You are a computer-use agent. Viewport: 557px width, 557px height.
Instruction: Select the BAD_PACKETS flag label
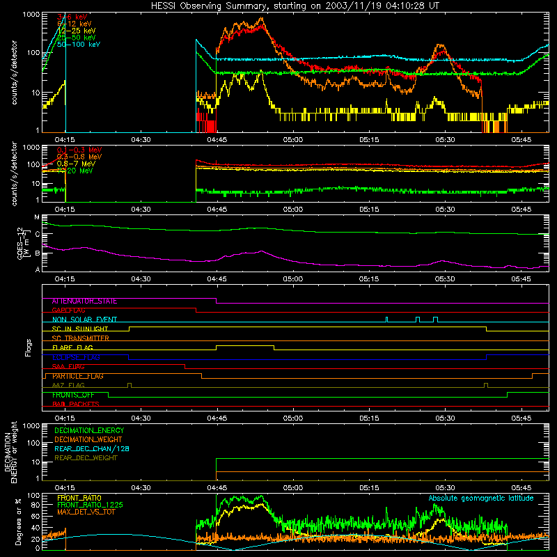pos(76,405)
